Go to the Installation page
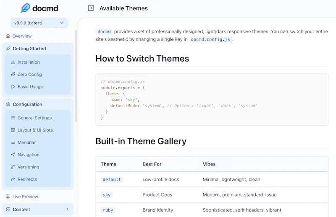 (29, 62)
